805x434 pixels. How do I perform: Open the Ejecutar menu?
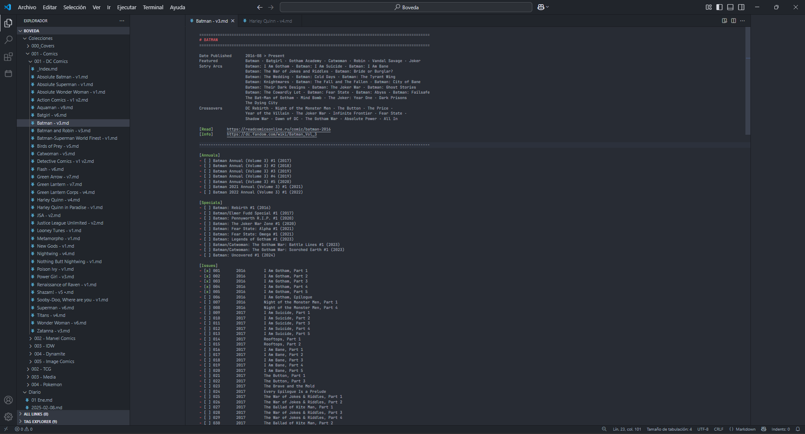(127, 7)
